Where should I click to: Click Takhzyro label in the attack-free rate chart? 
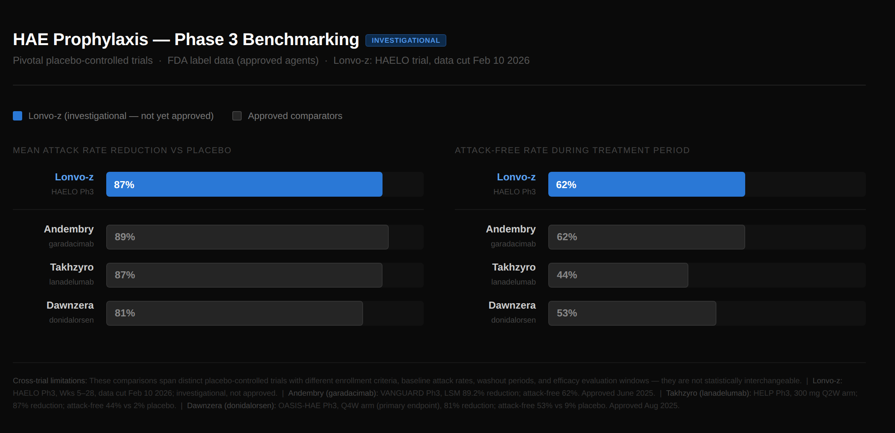pyautogui.click(x=514, y=267)
